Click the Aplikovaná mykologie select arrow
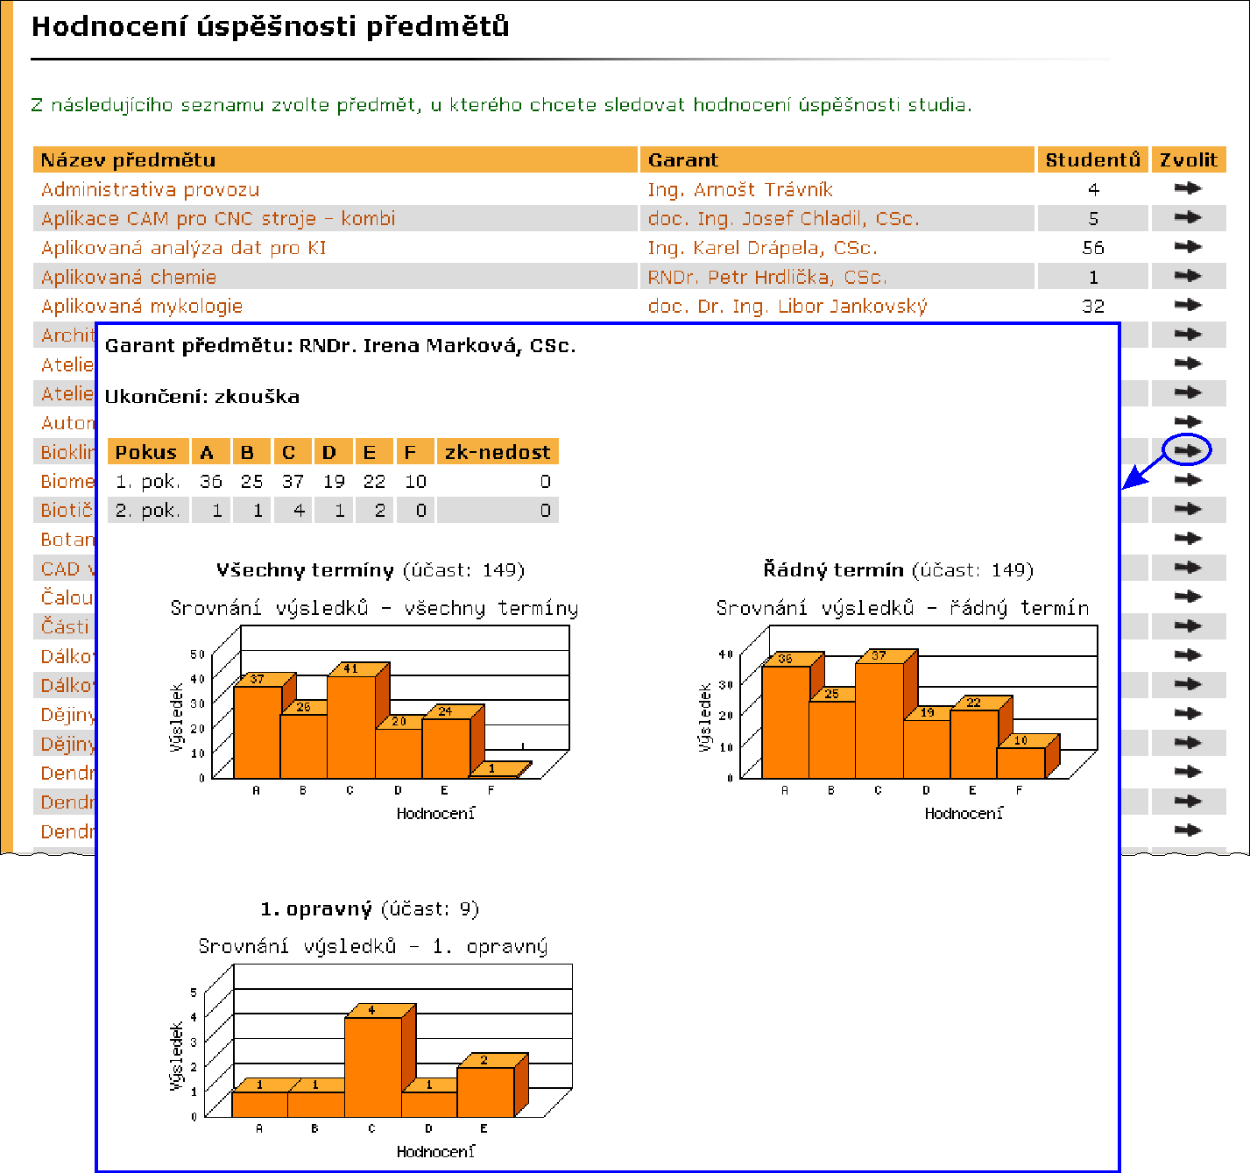1250x1173 pixels. click(x=1188, y=305)
